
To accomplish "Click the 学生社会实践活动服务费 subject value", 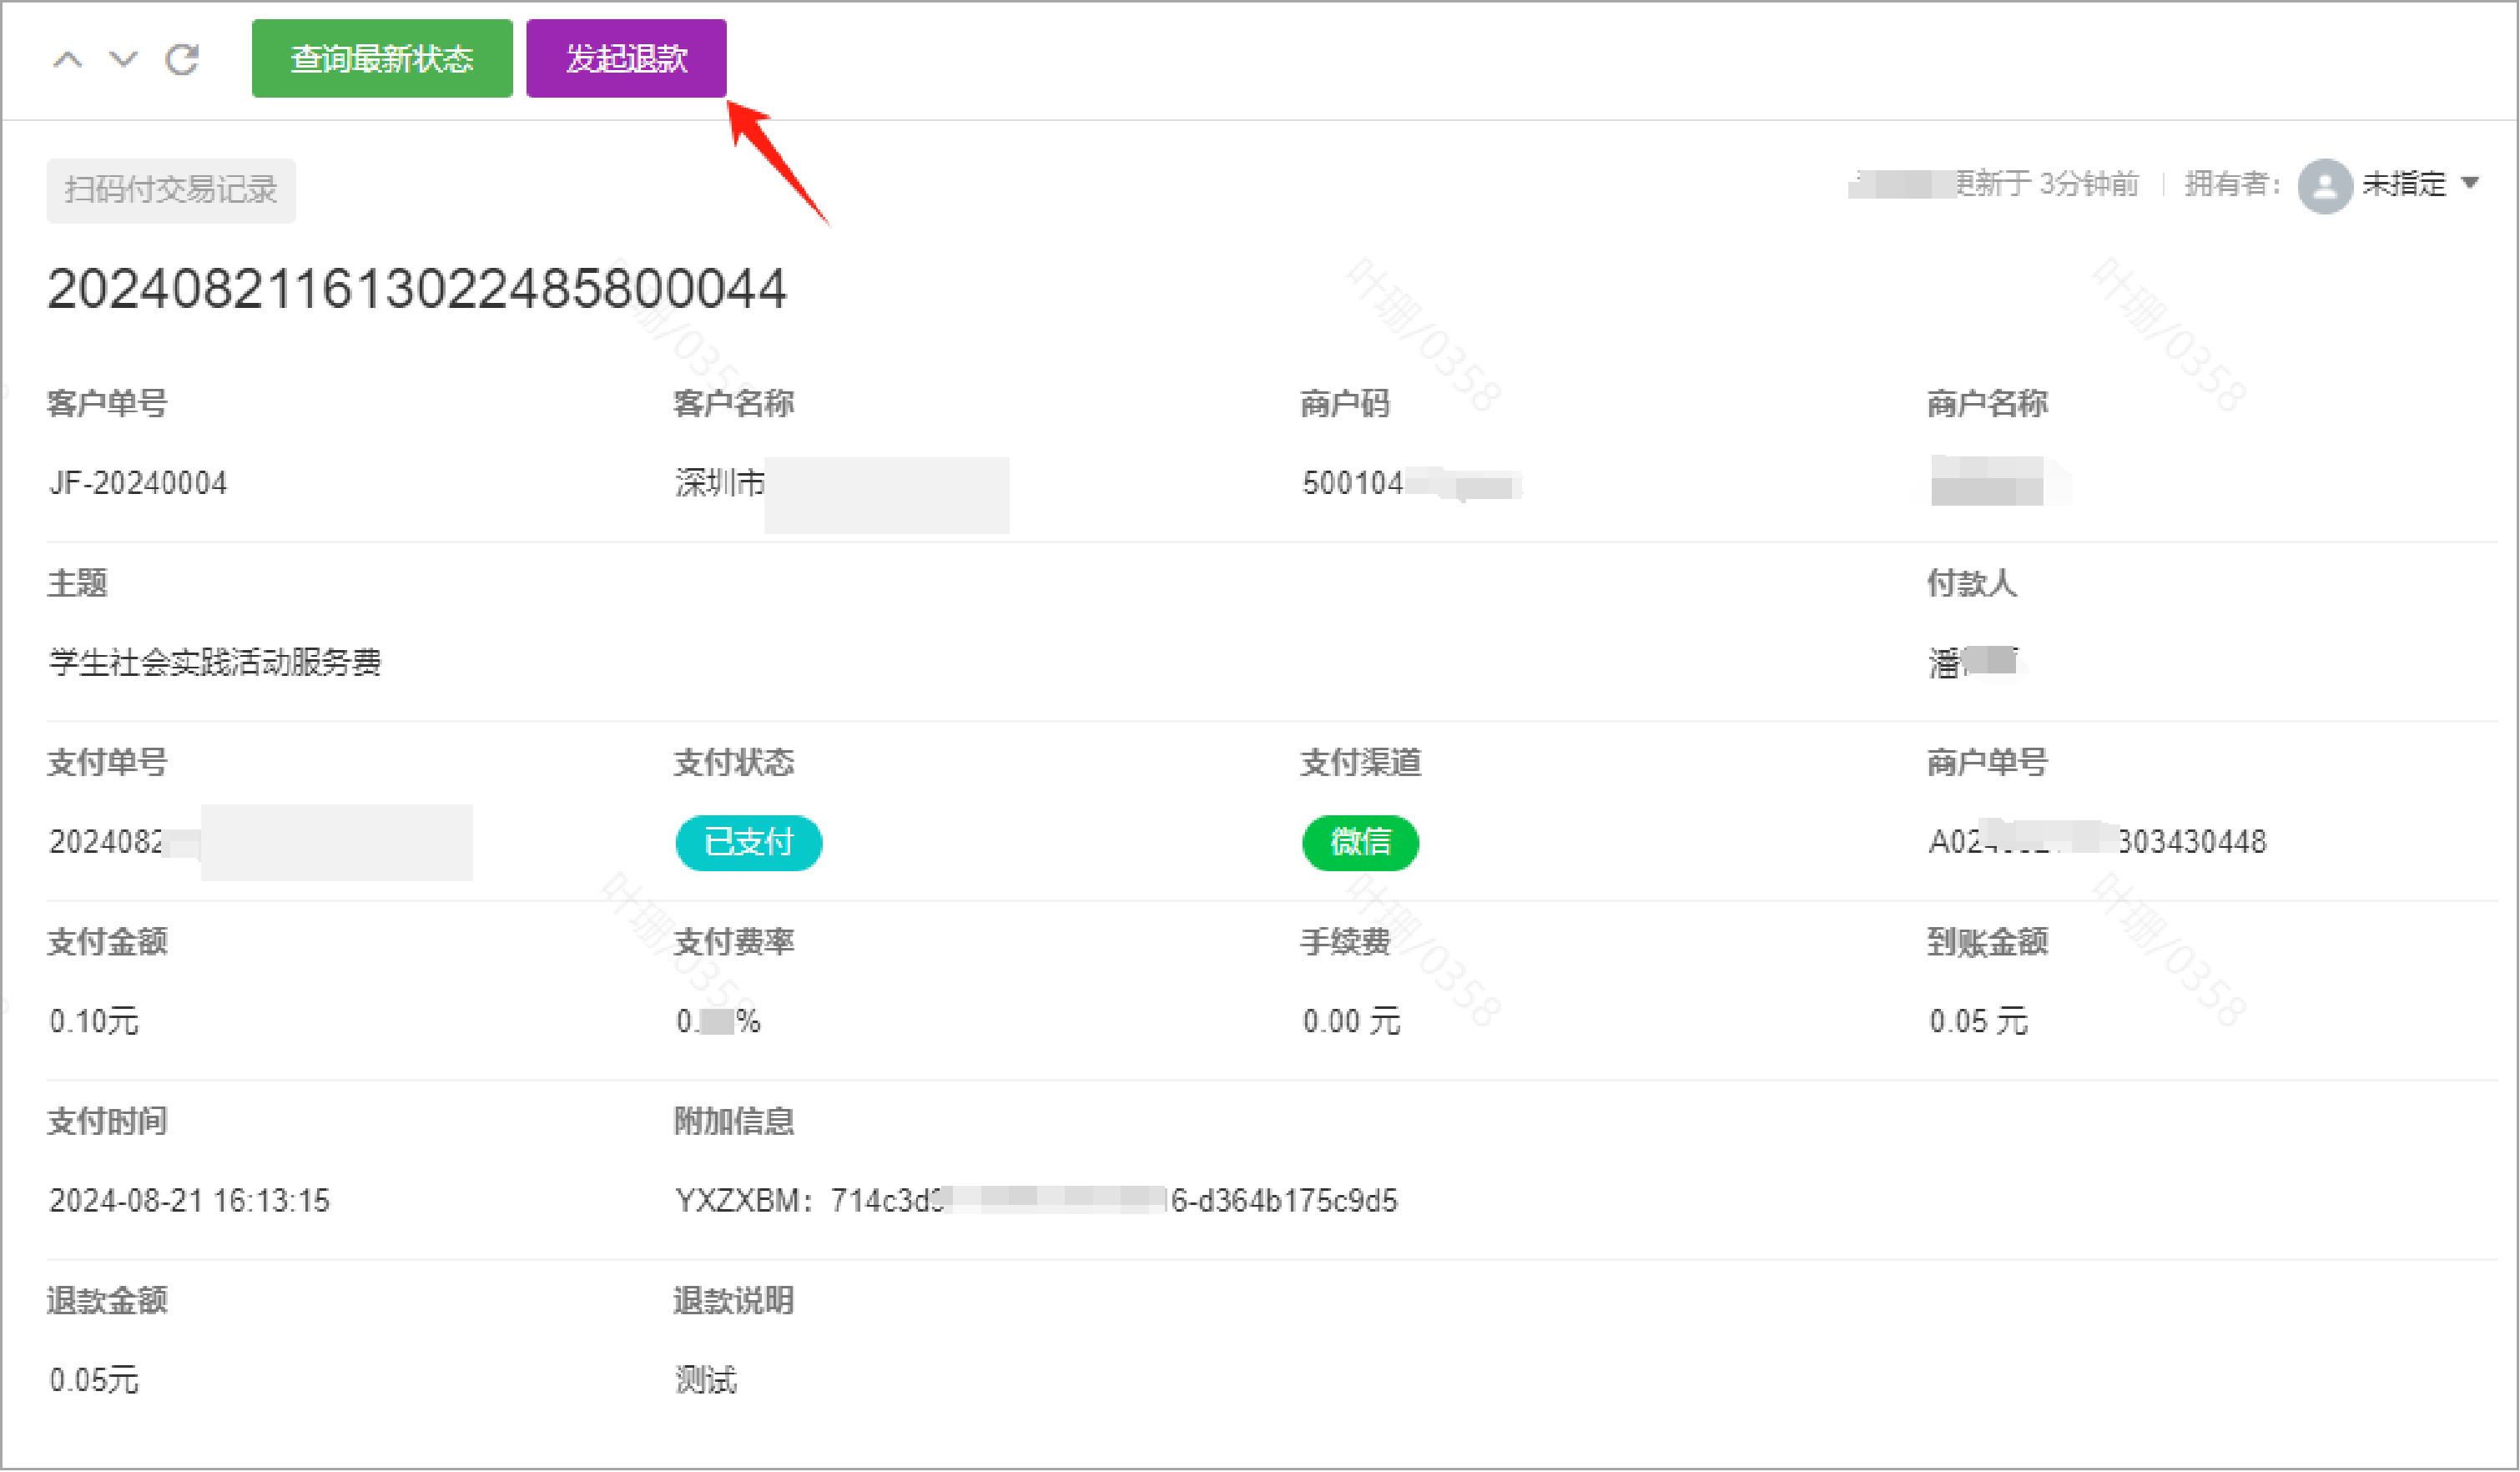I will pos(215,662).
